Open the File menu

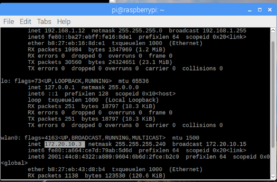coord(9,22)
